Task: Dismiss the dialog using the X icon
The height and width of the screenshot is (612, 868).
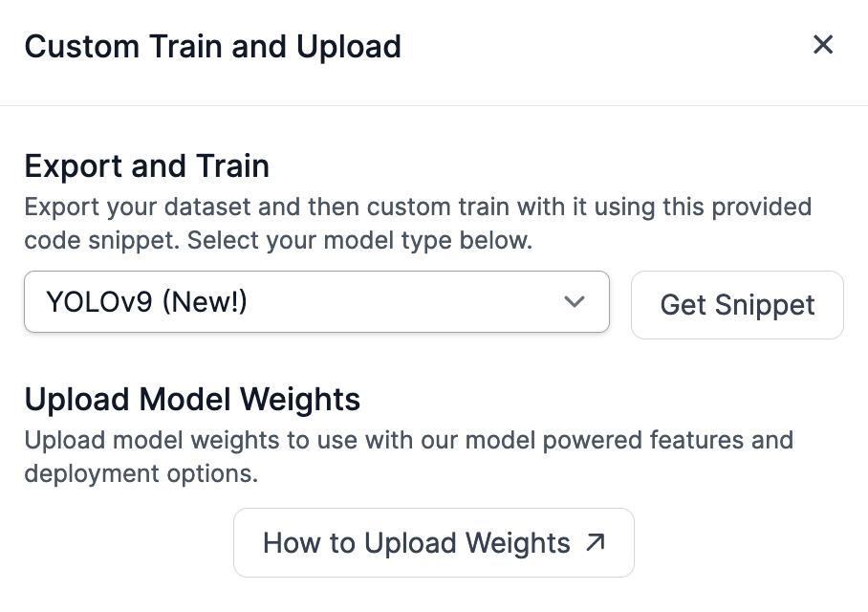Action: [822, 45]
